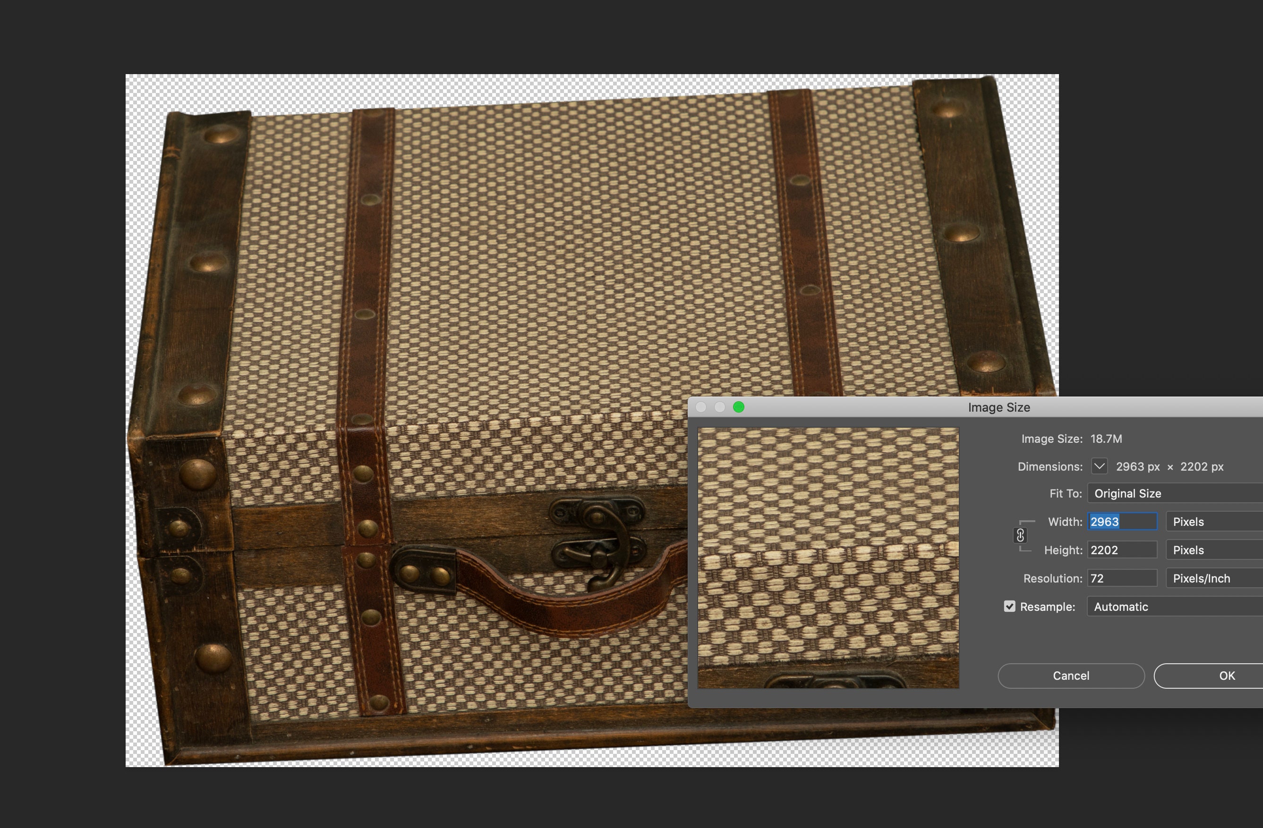Image resolution: width=1263 pixels, height=828 pixels.
Task: Click the green zoom traffic light button
Action: (738, 407)
